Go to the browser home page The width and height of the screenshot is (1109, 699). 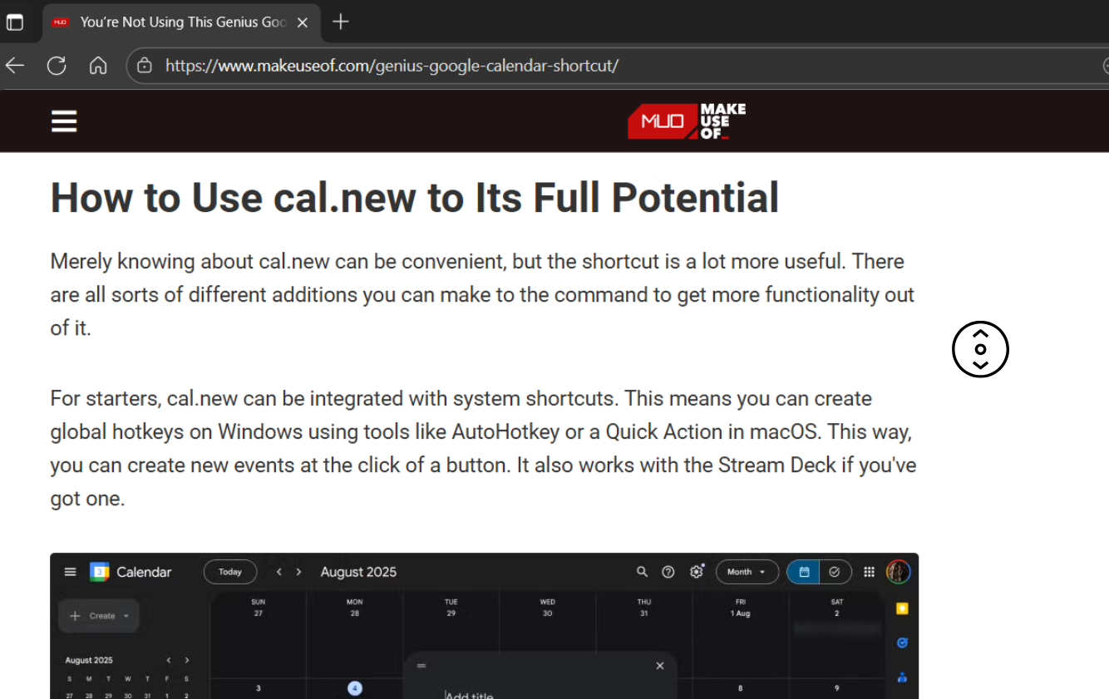(x=98, y=66)
